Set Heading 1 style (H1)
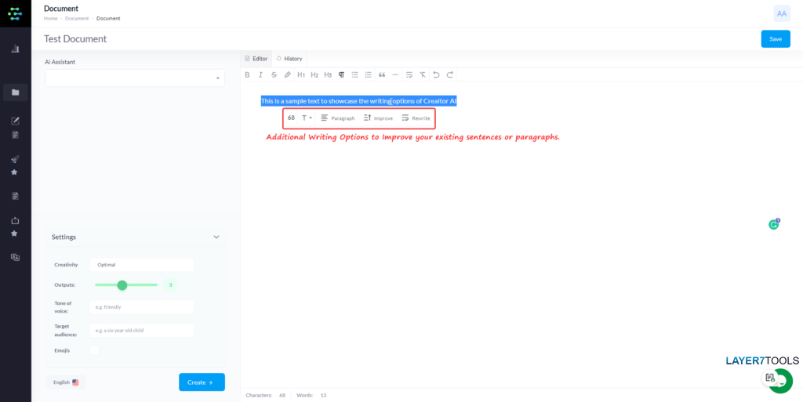Image resolution: width=803 pixels, height=402 pixels. coord(301,74)
